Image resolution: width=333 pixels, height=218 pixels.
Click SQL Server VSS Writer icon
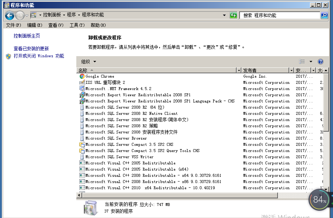[82, 157]
